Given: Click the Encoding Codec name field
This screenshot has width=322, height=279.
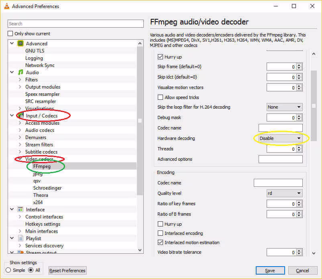Looking at the screenshot, I should click(278, 183).
